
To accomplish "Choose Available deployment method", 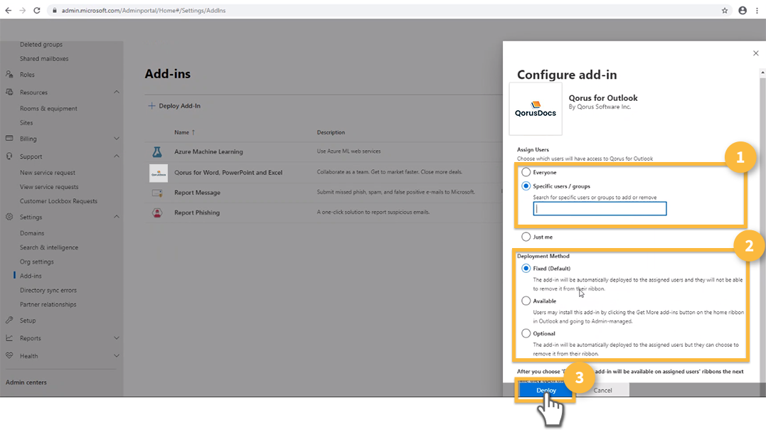I will pos(526,301).
